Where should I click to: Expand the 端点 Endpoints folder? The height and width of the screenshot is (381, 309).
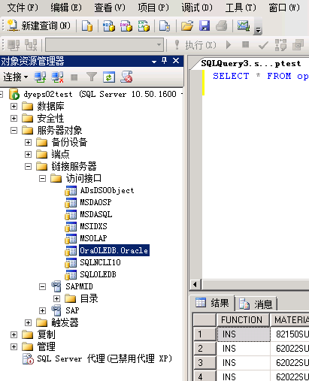[28, 154]
